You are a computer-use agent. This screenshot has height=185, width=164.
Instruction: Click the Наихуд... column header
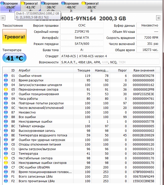pyautogui.click(x=101, y=70)
